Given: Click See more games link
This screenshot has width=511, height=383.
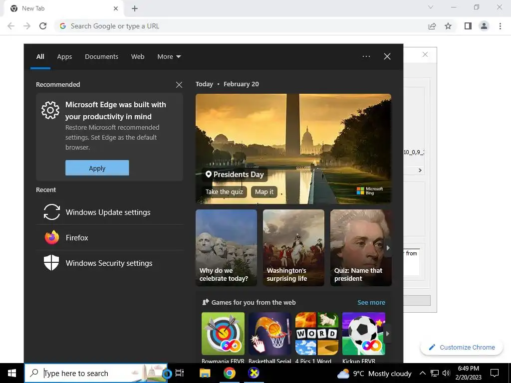Looking at the screenshot, I should pyautogui.click(x=371, y=303).
